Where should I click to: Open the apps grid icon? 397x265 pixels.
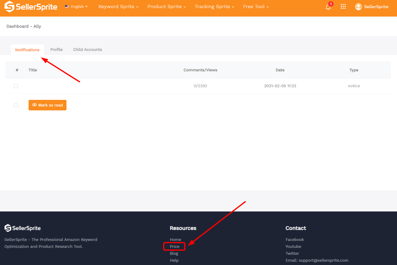click(x=343, y=7)
